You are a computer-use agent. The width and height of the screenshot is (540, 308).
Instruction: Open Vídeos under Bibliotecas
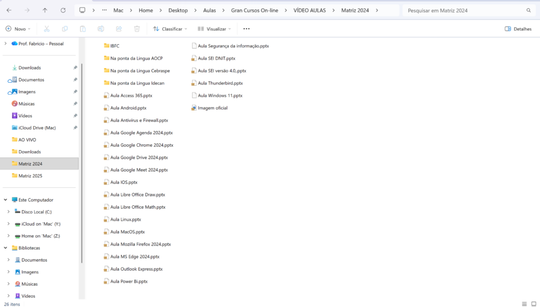click(x=28, y=296)
